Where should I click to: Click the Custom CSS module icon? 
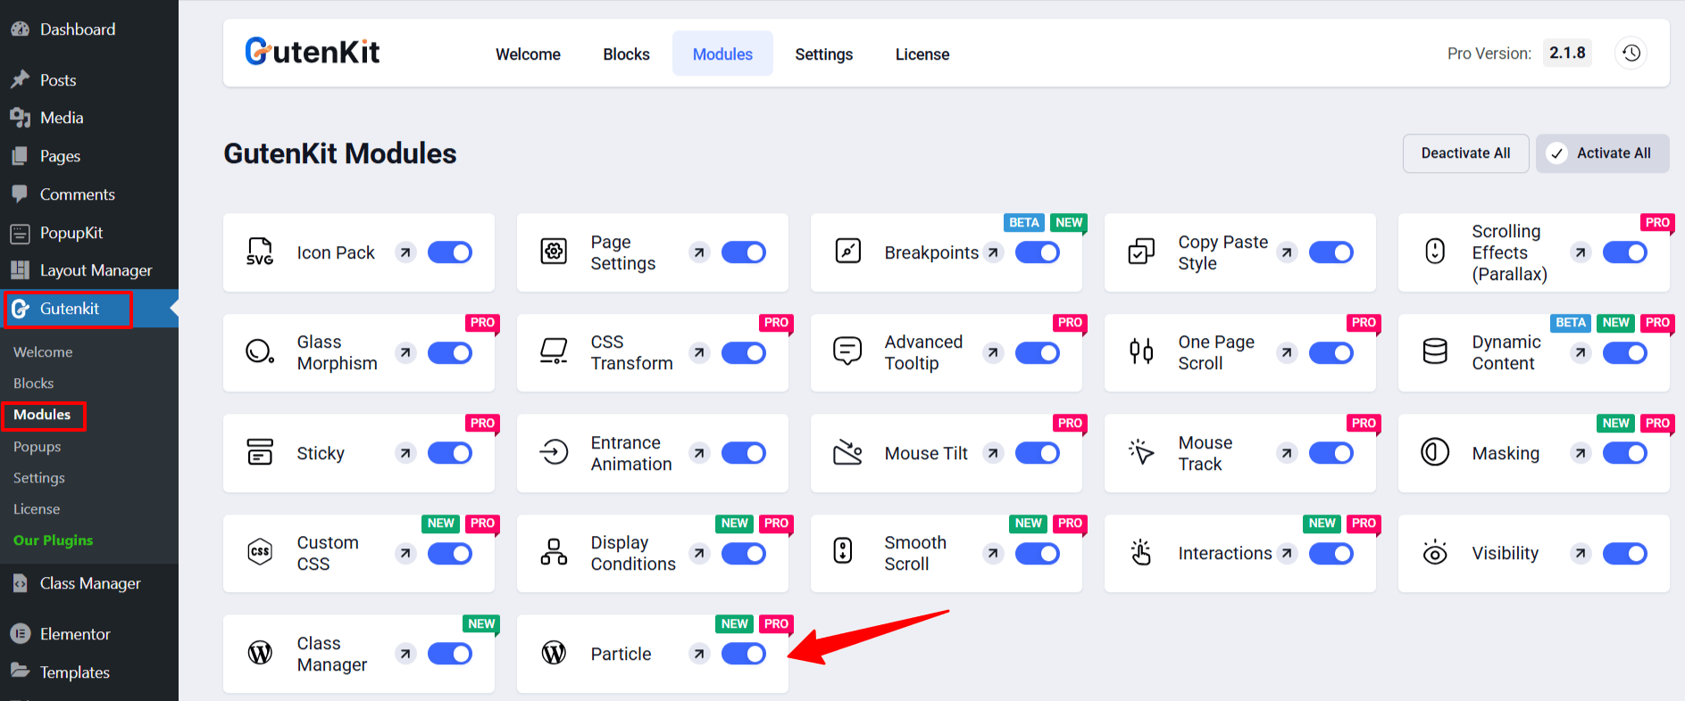click(260, 553)
